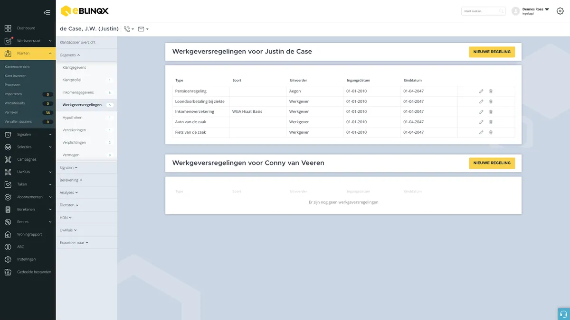The width and height of the screenshot is (570, 320).
Task: Expand the HDN section
Action: [x=66, y=218]
